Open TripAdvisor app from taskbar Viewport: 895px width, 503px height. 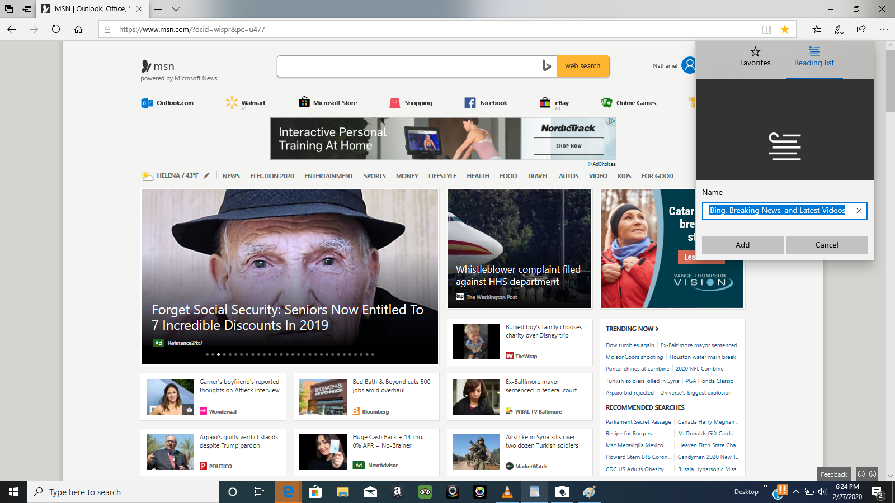pos(425,492)
